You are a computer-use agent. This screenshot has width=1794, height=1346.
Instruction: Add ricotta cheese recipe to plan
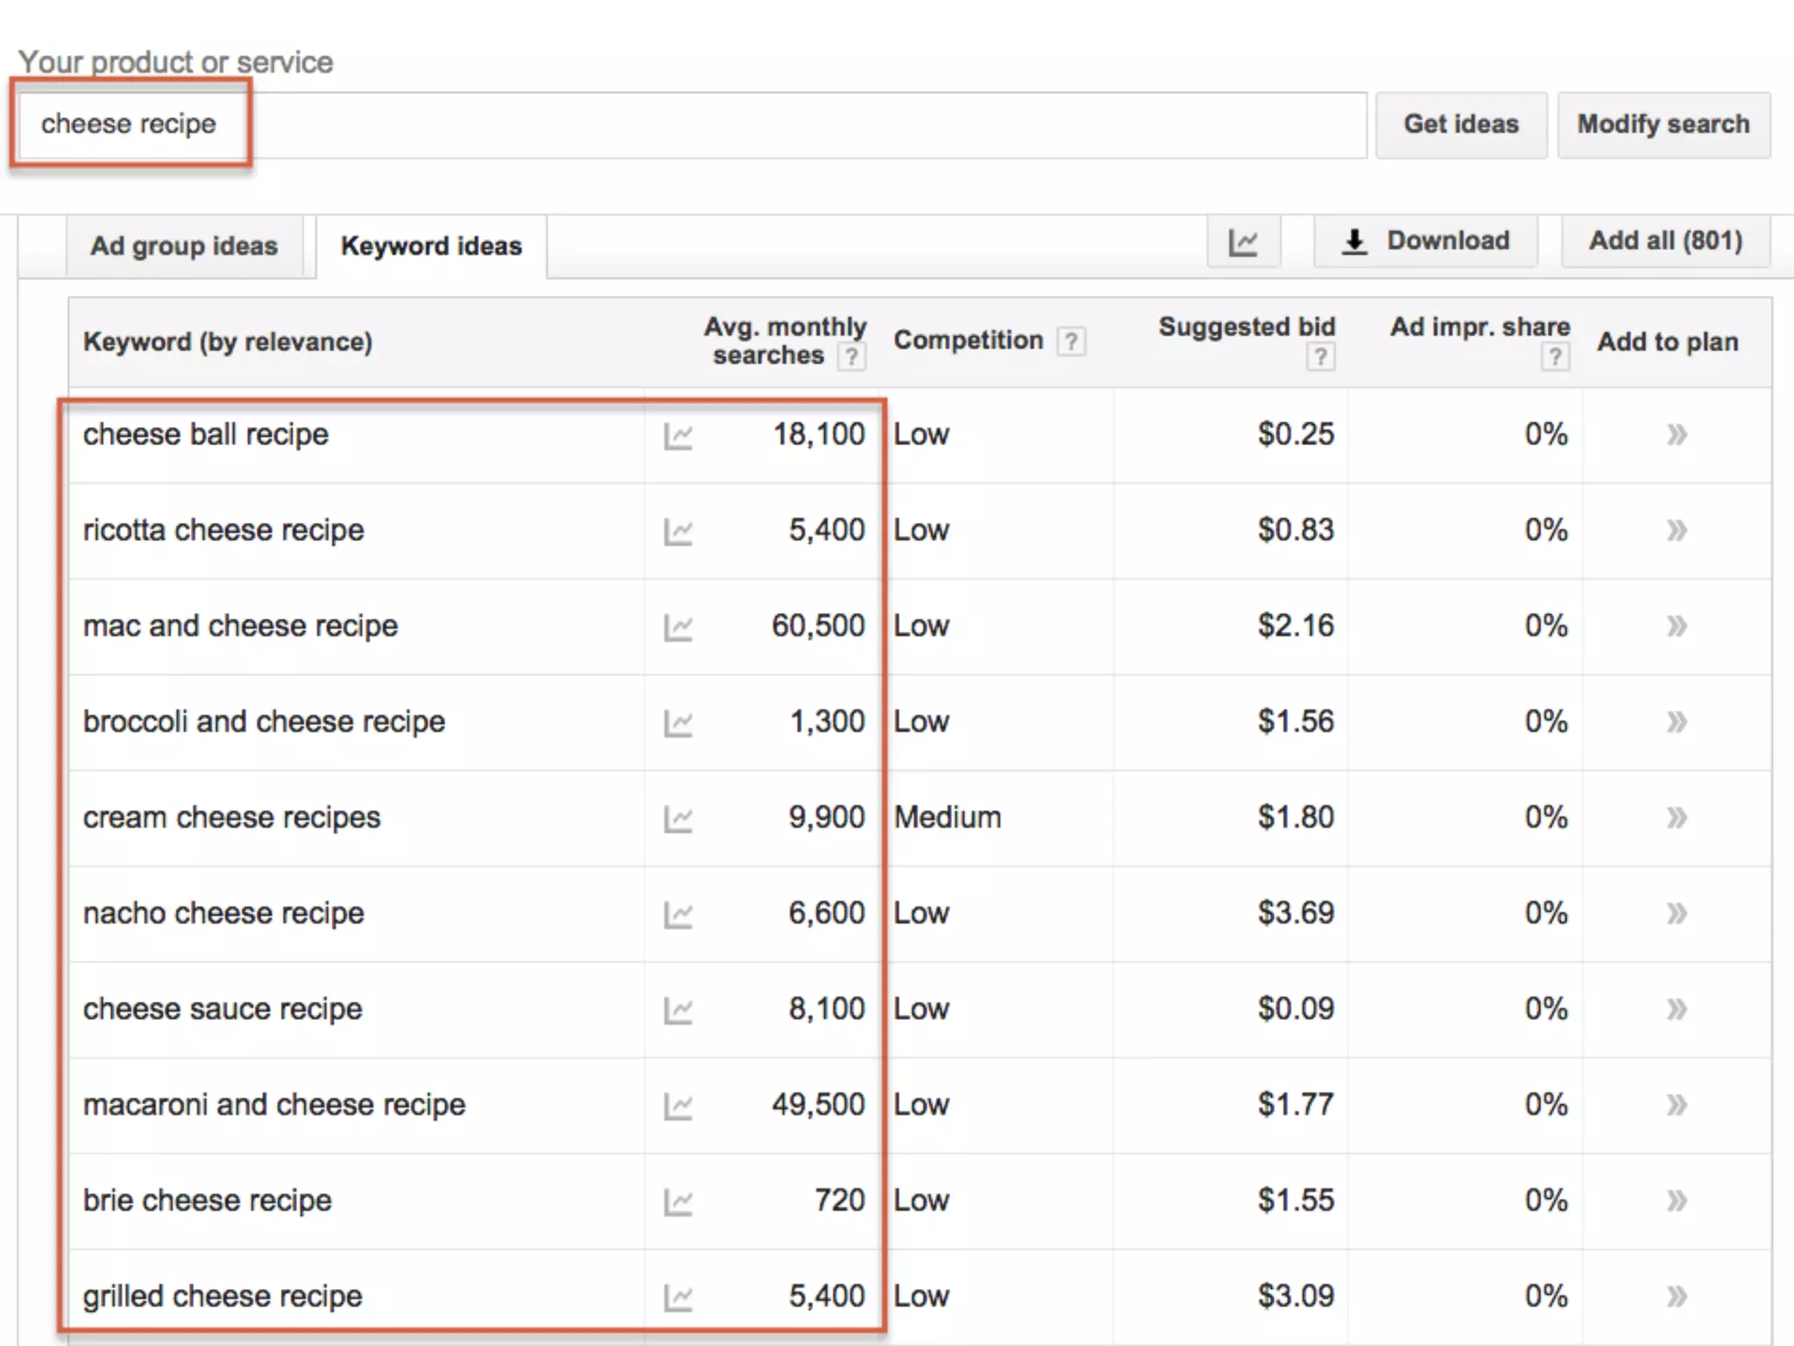1676,530
